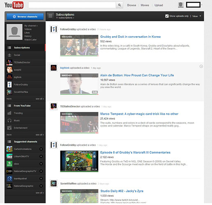Select the Social sidebar item

pos(25,55)
